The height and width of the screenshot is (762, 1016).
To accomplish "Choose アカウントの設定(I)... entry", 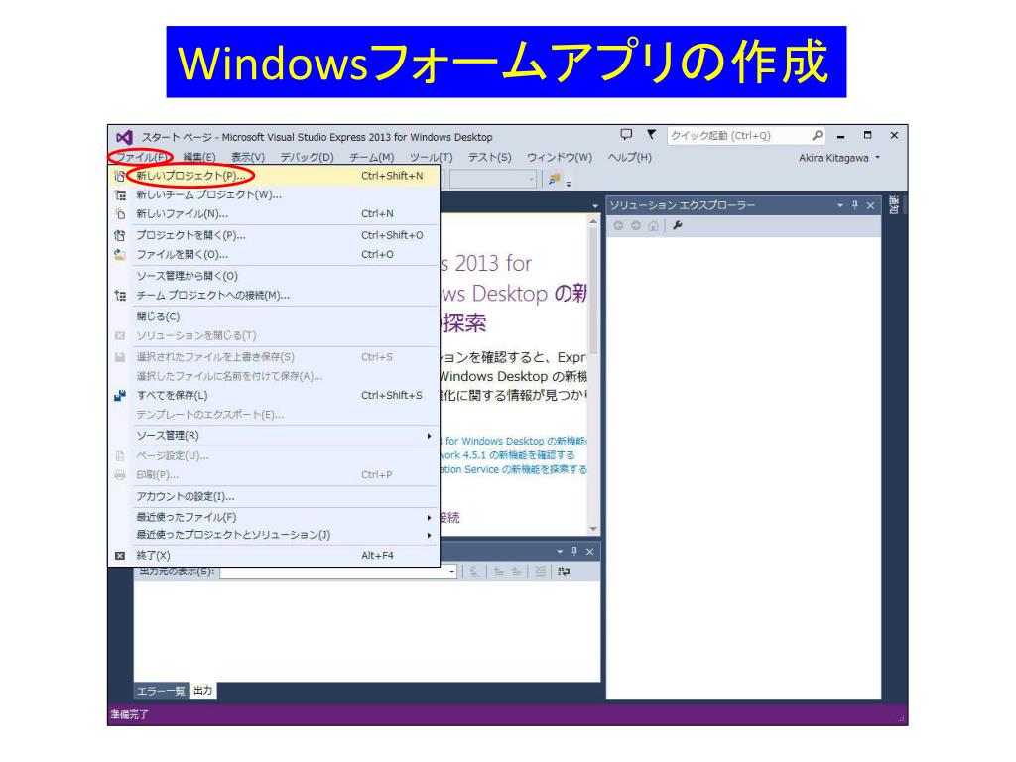I will click(276, 497).
